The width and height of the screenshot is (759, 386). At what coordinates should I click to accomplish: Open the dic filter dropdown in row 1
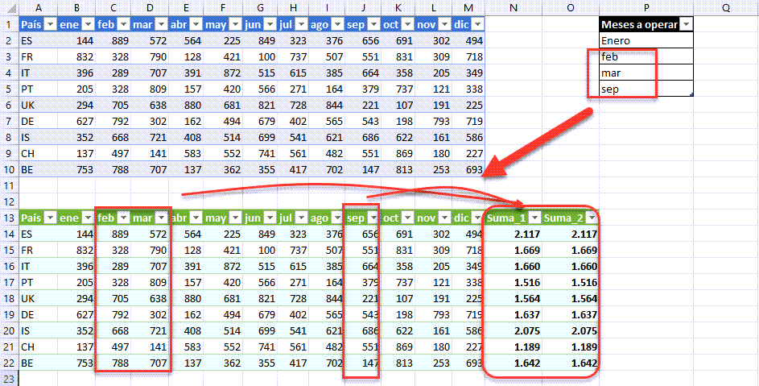click(477, 24)
